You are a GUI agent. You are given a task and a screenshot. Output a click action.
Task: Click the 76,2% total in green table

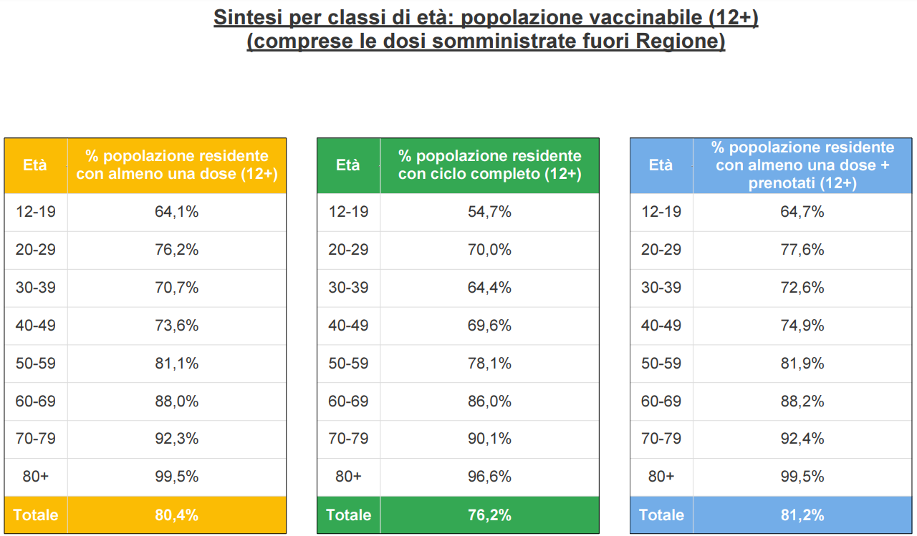click(x=489, y=515)
